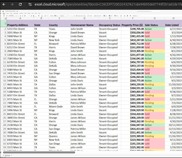The height and width of the screenshot is (158, 182).
Task: Select the 'New York' county cell in row 5
Action: tap(59, 40)
